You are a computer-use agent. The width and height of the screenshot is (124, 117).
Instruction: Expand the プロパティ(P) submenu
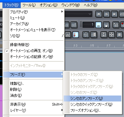pyautogui.click(x=34, y=12)
